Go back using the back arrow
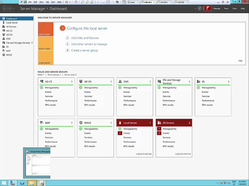The image size is (249, 186). click(5, 8)
